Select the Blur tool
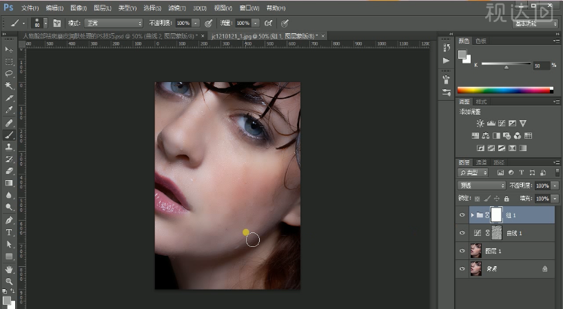This screenshot has width=563, height=309. point(9,195)
